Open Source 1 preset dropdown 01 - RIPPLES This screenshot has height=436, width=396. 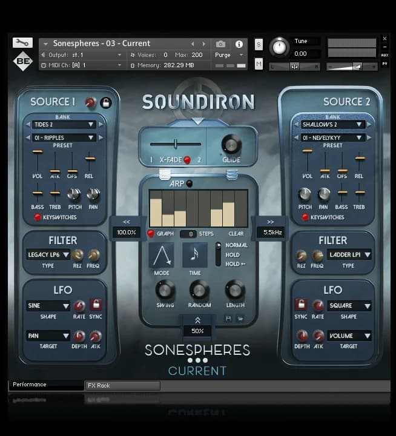64,137
